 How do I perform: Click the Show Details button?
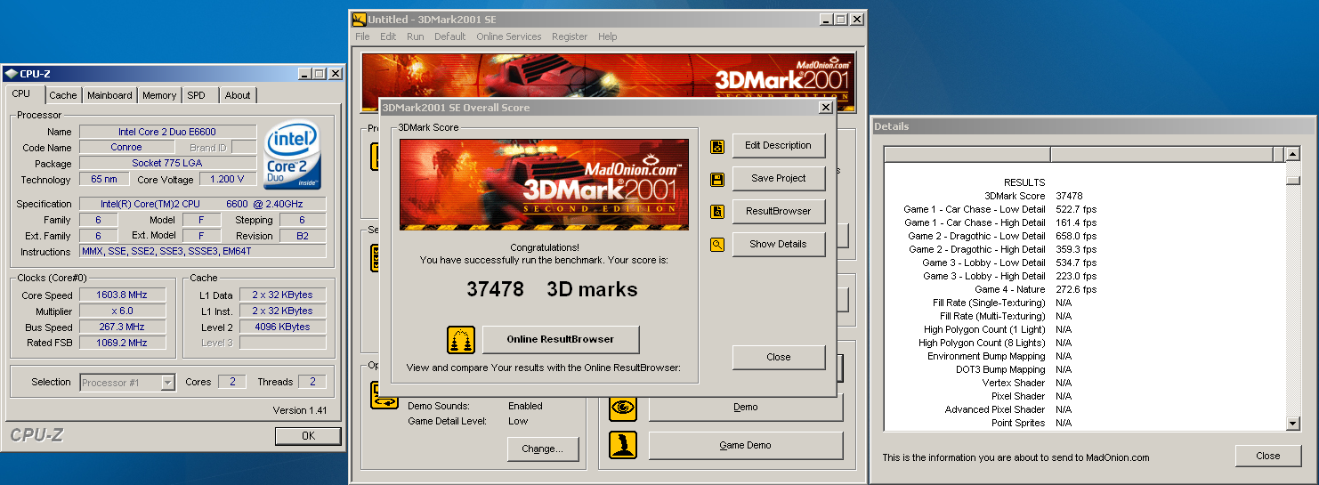pos(779,245)
